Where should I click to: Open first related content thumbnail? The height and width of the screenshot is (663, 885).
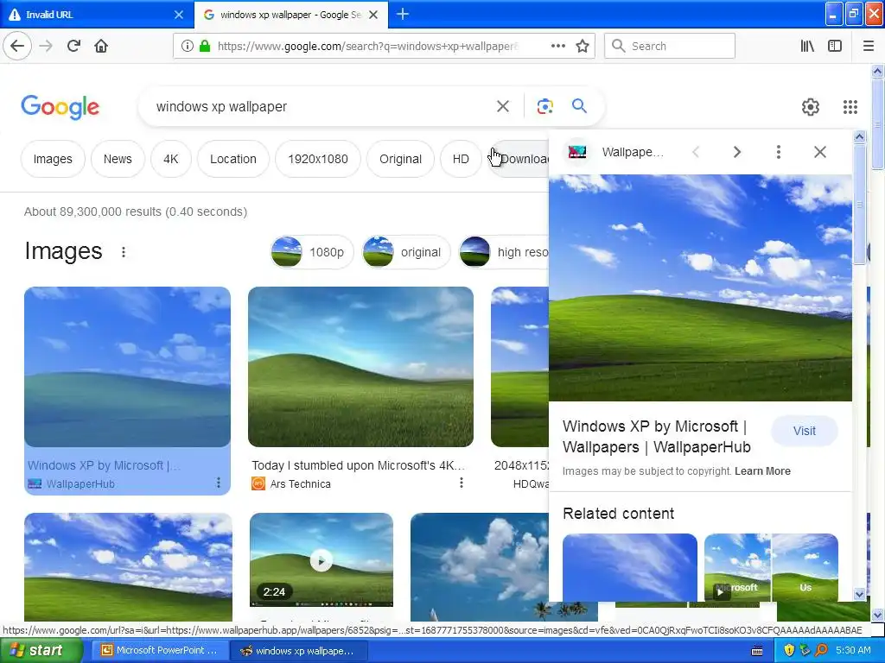pyautogui.click(x=630, y=567)
